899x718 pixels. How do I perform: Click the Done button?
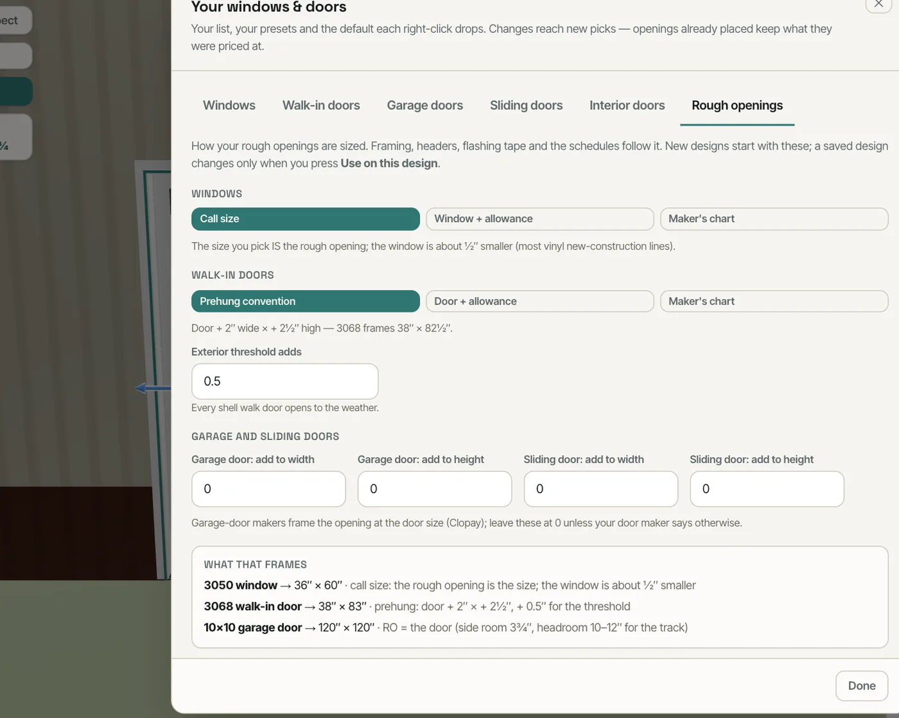point(862,686)
